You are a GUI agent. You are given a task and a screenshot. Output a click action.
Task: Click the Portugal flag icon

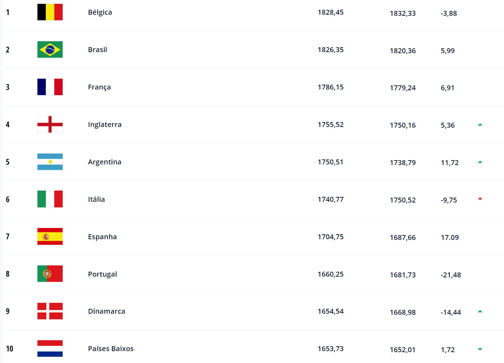click(50, 274)
